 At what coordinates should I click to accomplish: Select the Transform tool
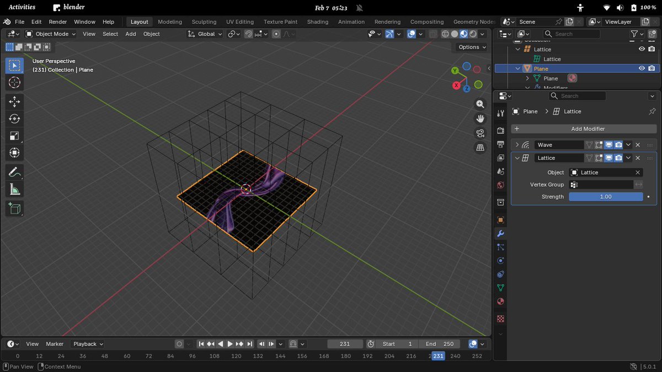point(15,153)
